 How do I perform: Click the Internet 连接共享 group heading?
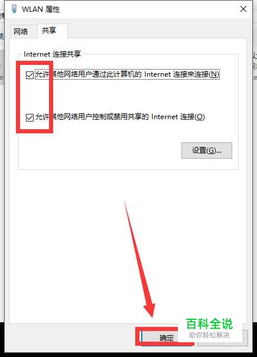[52, 54]
